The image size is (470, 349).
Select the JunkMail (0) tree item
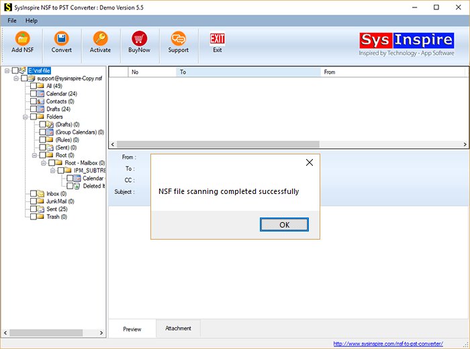[60, 201]
